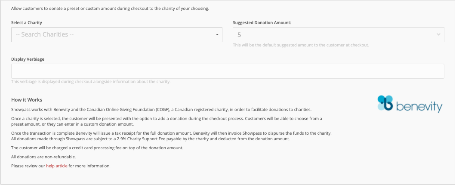Open the Suggested Donation Amount selector showing 5
The height and width of the screenshot is (185, 456).
point(339,34)
